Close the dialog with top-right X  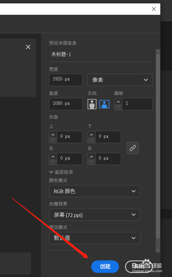[154, 9]
